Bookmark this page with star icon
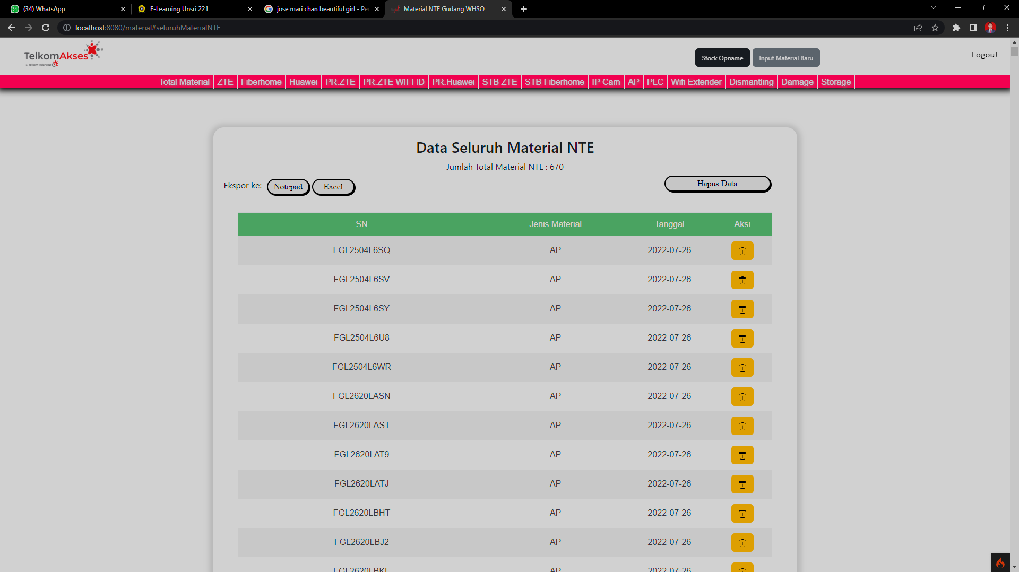The height and width of the screenshot is (572, 1019). 935,28
